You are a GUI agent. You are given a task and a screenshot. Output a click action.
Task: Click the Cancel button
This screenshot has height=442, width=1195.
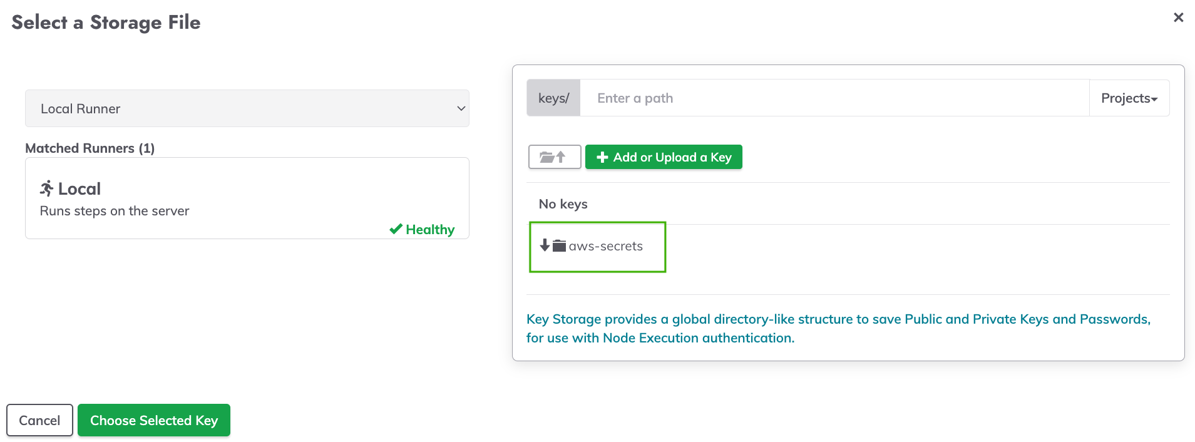pos(39,420)
